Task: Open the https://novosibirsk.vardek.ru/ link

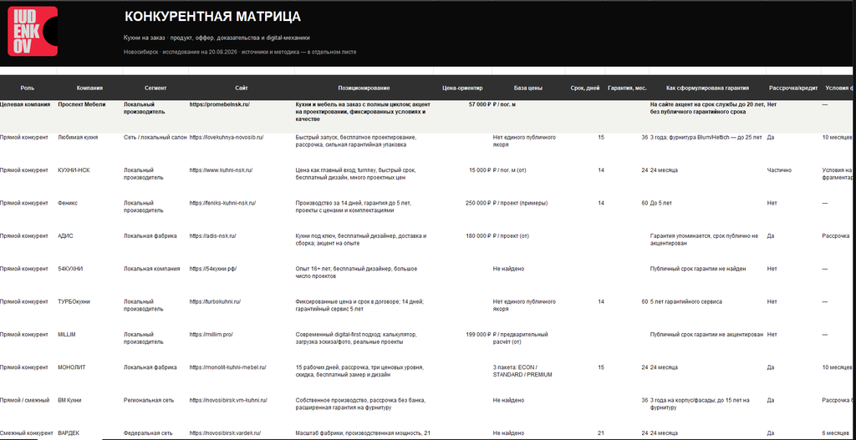Action: click(226, 433)
